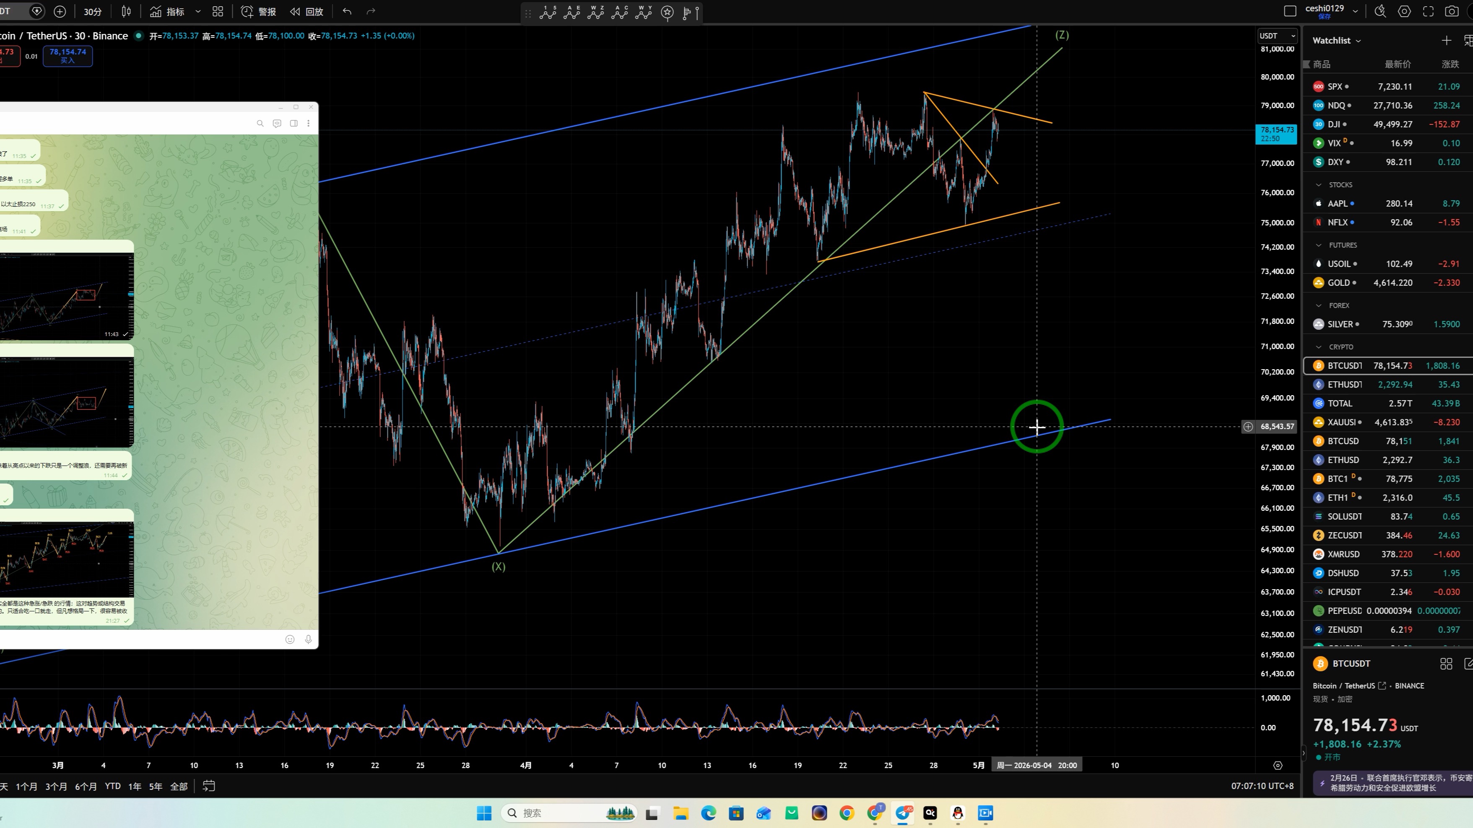The image size is (1473, 828).
Task: Click the blue 买入 buy price button
Action: point(68,55)
